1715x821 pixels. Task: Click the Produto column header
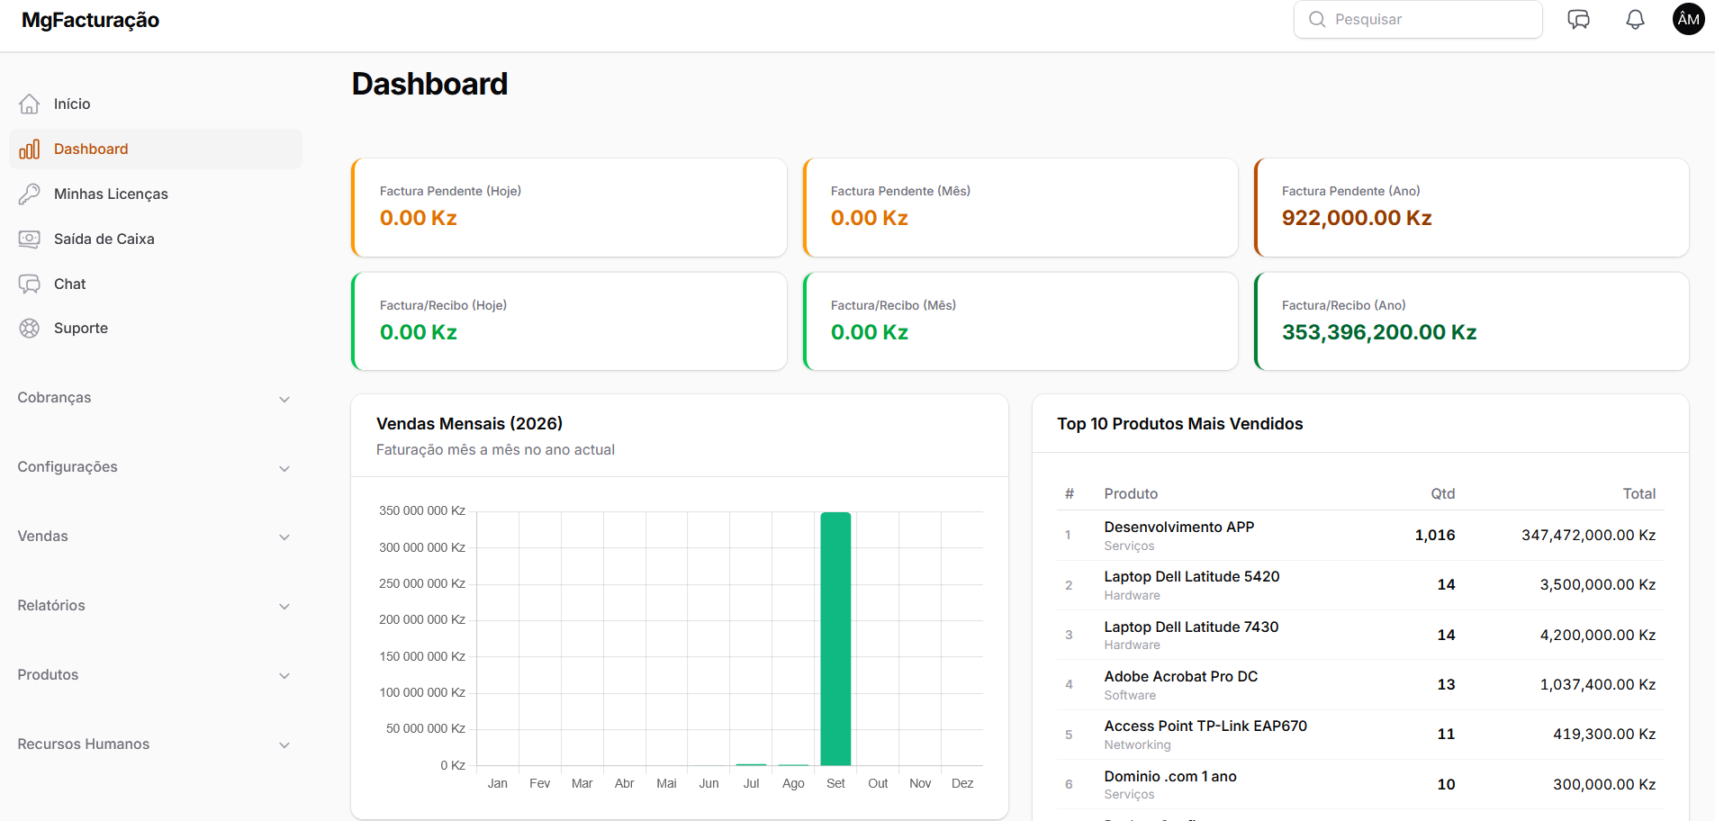[x=1131, y=493]
